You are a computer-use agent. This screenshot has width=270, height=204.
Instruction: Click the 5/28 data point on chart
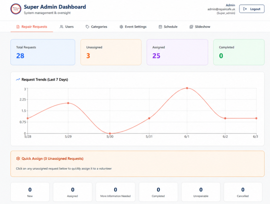pyautogui.click(x=28, y=118)
